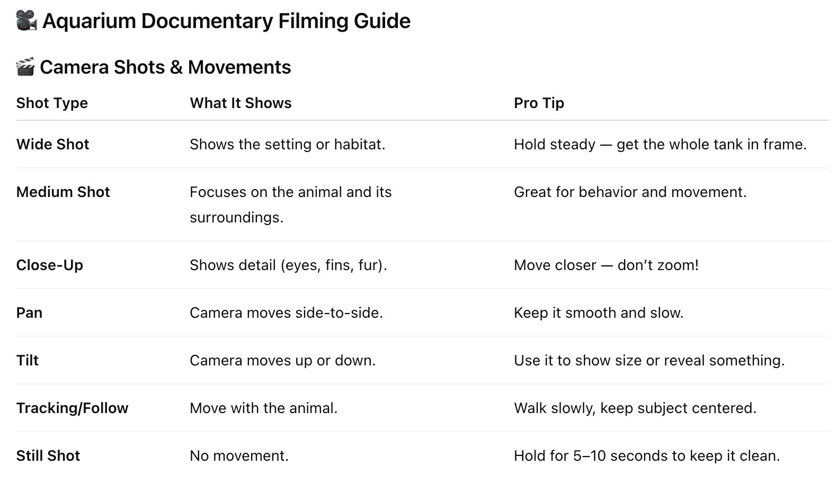Screen dimensions: 837x483
Task: Click the Tracking/Follow row label
Action: coord(72,408)
